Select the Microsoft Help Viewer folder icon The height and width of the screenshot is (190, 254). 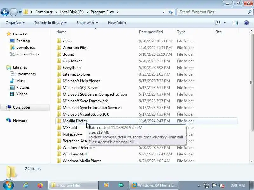(x=59, y=81)
